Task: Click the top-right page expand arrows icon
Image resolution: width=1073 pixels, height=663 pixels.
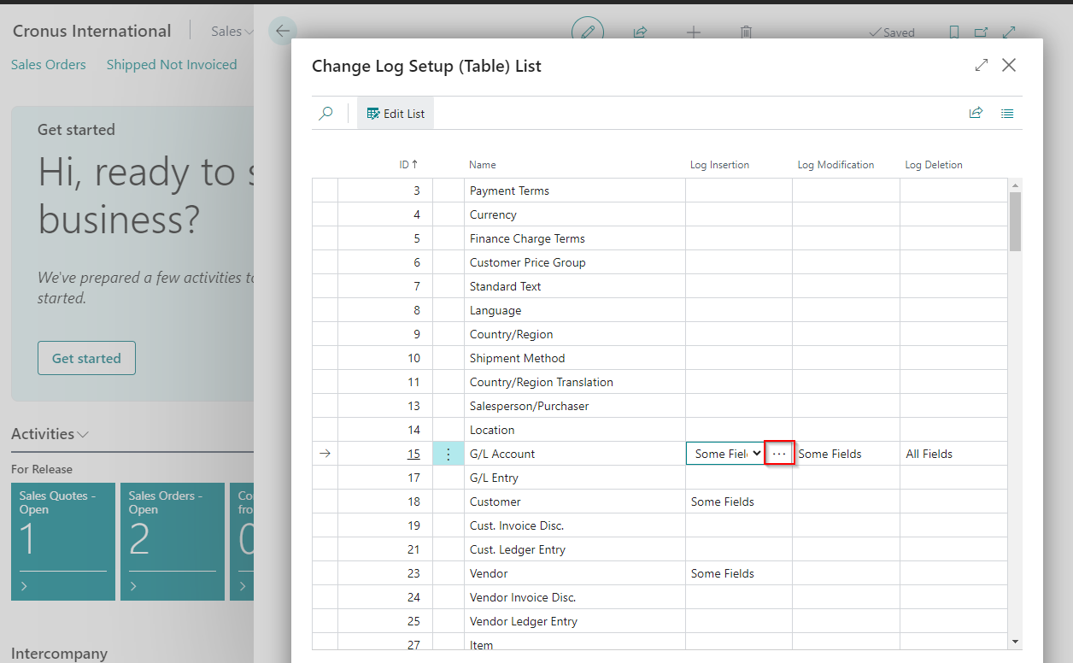Action: 1009,32
